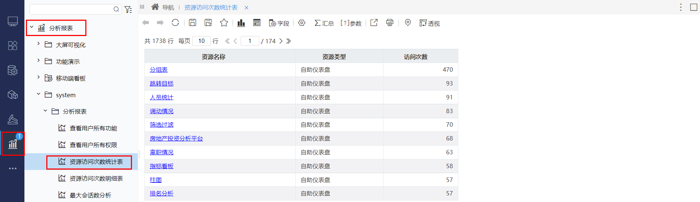This screenshot has height=202, width=700.
Task: Open the 调动情况 link
Action: point(162,111)
